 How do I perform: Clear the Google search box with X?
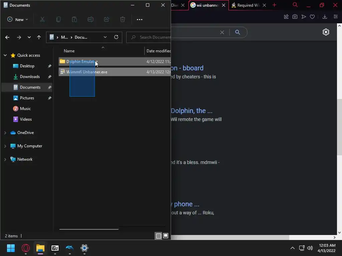(222, 32)
